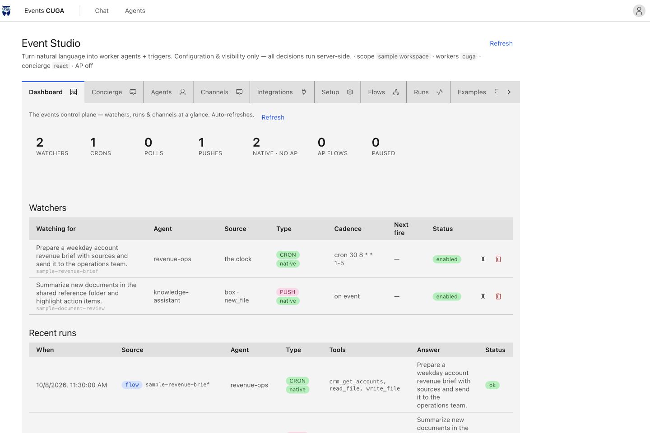Click 'the clock' source cell
650x433 pixels.
click(238, 259)
